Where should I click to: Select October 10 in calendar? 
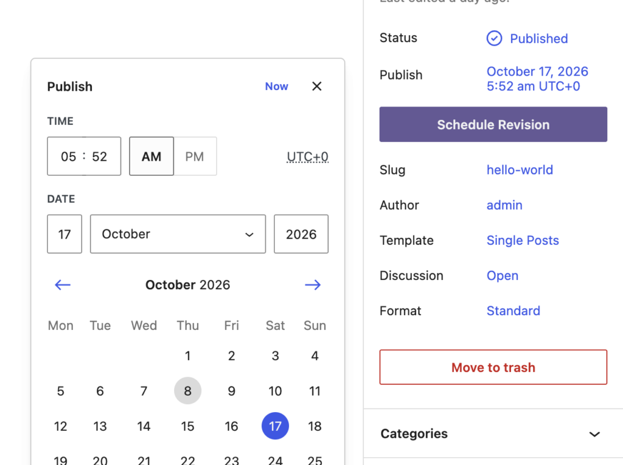coord(275,391)
